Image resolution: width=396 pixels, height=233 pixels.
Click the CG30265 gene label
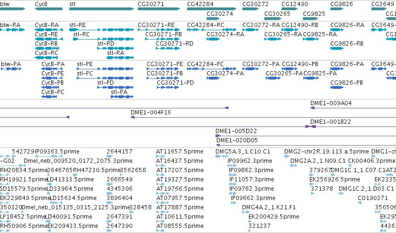point(277,13)
